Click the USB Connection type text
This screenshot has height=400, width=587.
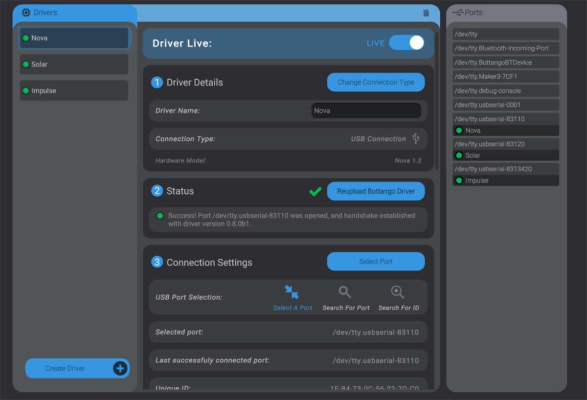379,139
